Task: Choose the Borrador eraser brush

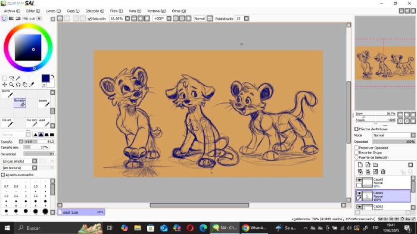Action: pyautogui.click(x=20, y=103)
